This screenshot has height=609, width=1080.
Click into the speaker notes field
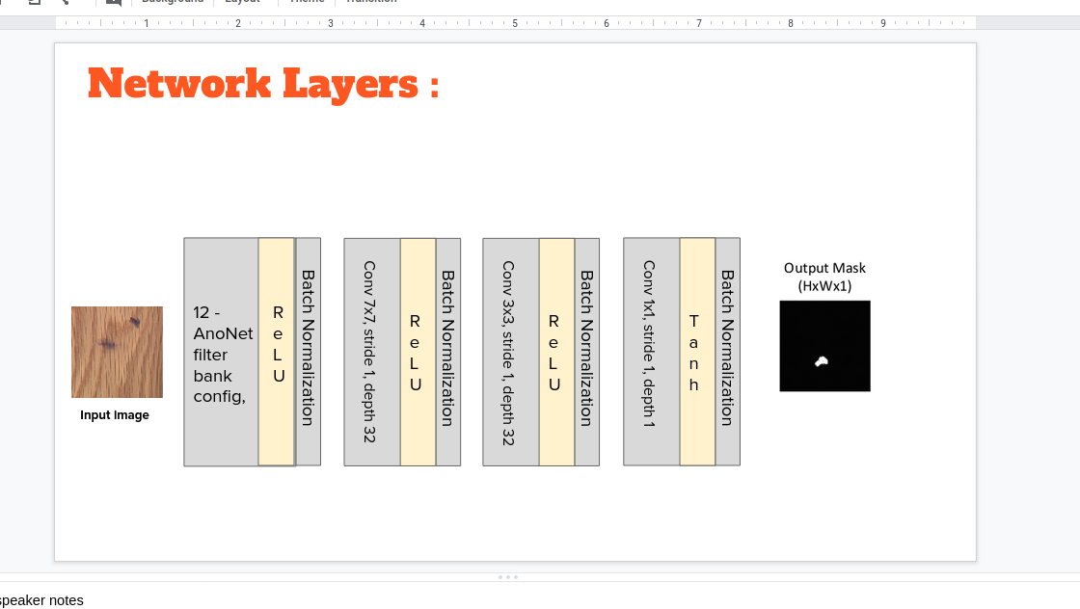coord(540,600)
